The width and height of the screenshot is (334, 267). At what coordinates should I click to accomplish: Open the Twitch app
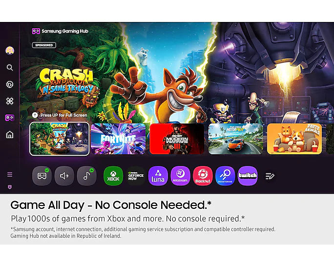point(248,176)
